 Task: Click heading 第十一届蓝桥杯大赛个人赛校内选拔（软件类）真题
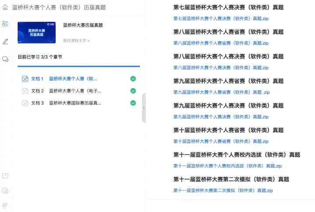point(237,155)
